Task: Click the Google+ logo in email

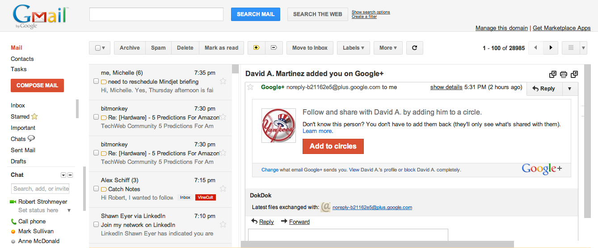Action: pyautogui.click(x=542, y=169)
